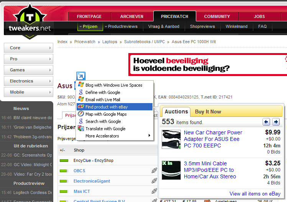Click the Shop column header
Image resolution: width=287 pixels, height=202 pixels.
pos(79,150)
